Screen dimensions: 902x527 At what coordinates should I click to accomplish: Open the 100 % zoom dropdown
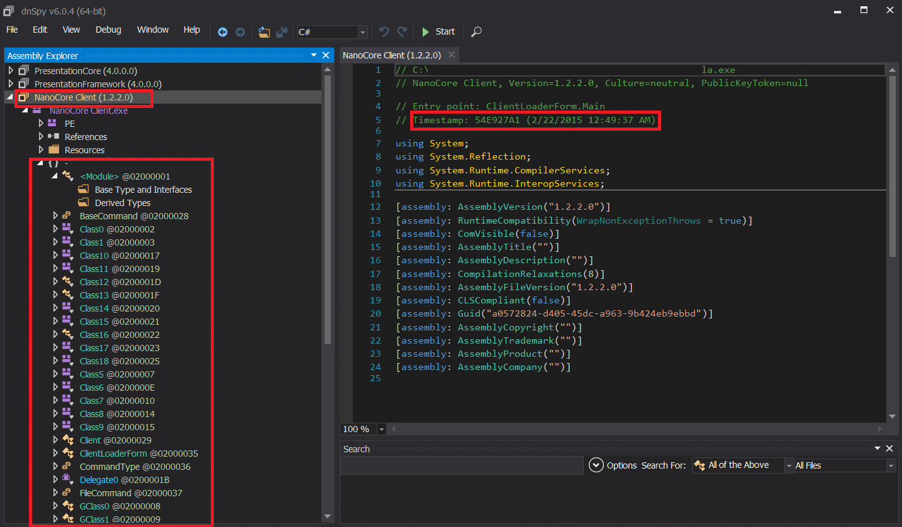point(381,429)
